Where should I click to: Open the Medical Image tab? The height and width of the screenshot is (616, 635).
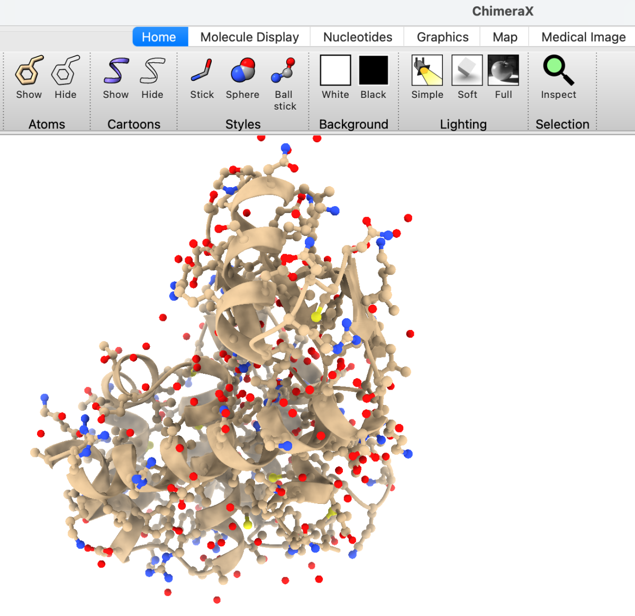coord(583,37)
